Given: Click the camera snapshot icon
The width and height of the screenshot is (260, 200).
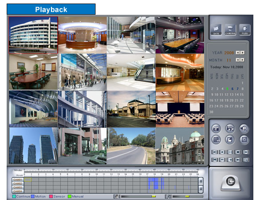Looking at the screenshot, I should point(216,128).
